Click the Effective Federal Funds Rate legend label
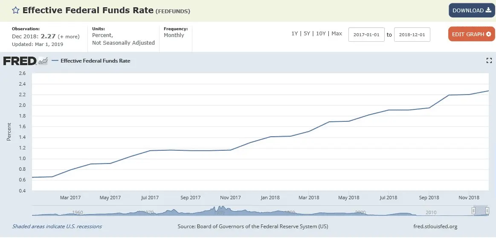Image resolution: width=496 pixels, height=238 pixels. tap(95, 61)
